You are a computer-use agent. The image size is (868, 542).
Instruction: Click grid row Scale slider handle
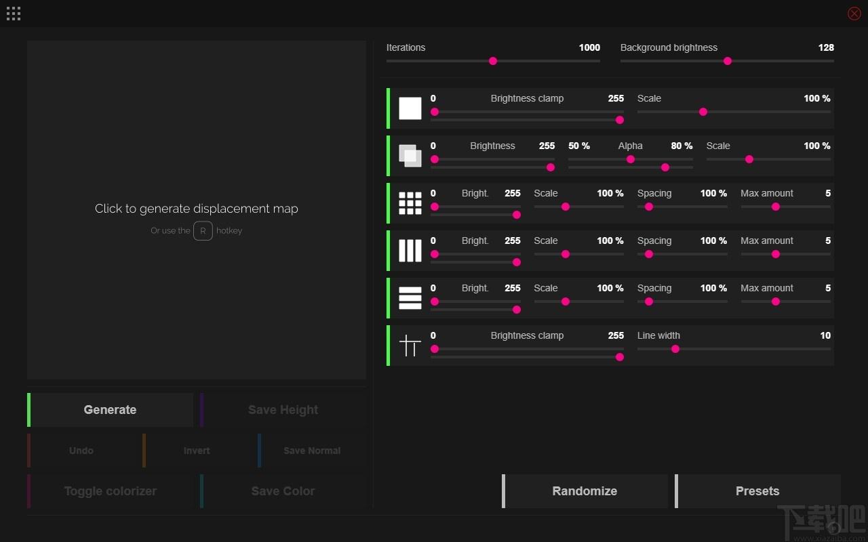click(x=566, y=207)
